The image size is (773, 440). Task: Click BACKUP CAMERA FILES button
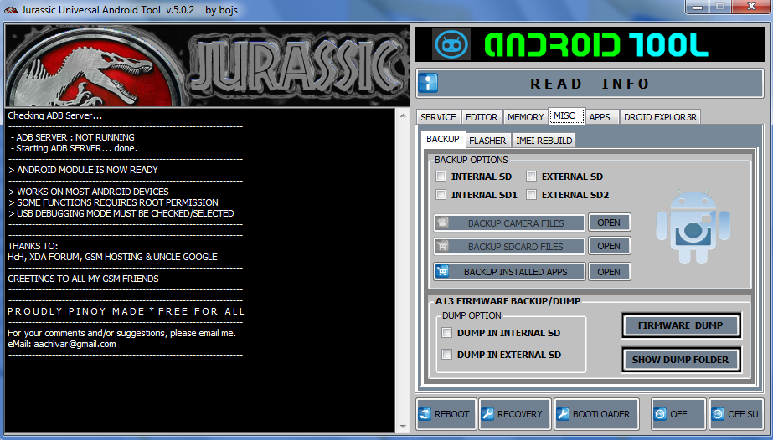509,223
